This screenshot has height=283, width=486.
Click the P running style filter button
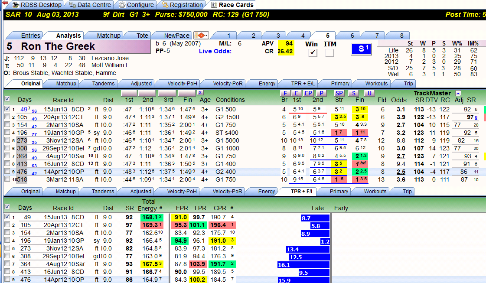[321, 93]
